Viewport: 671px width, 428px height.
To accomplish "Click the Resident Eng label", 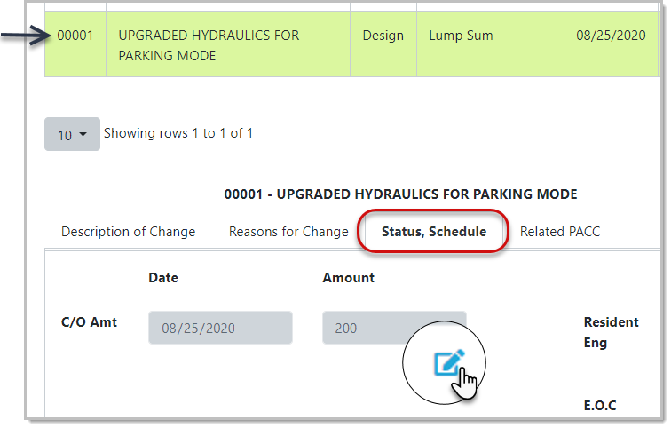I will pyautogui.click(x=611, y=332).
